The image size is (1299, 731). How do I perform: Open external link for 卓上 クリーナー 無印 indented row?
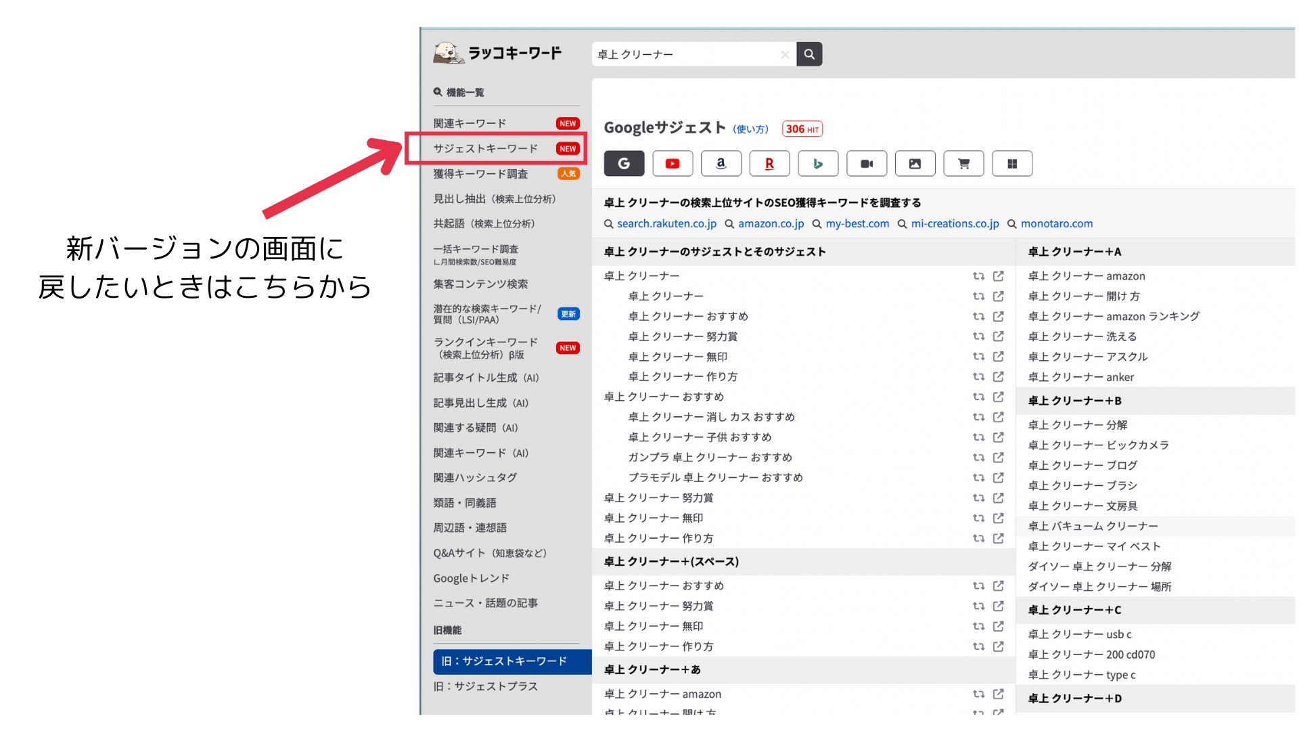[x=999, y=357]
